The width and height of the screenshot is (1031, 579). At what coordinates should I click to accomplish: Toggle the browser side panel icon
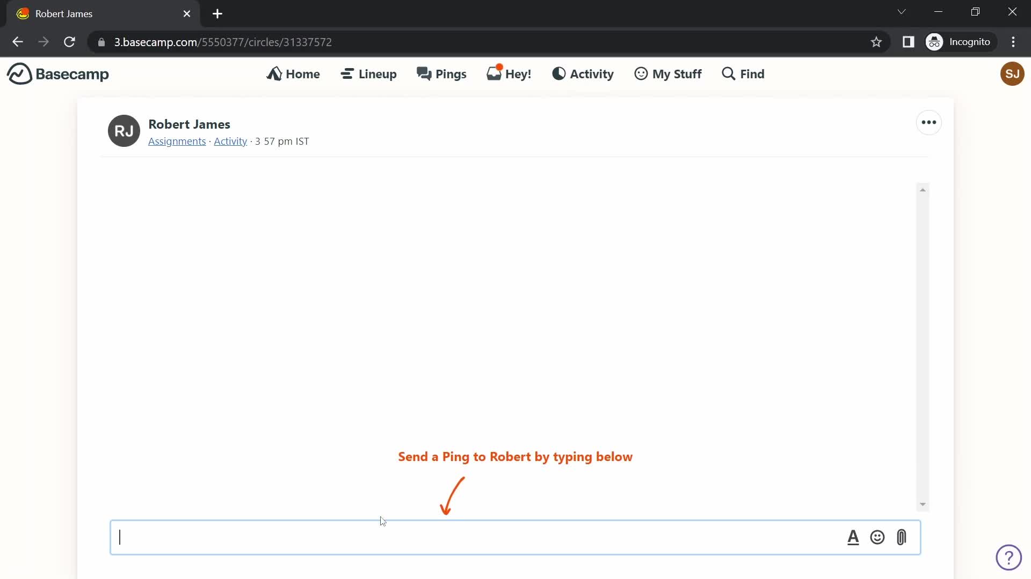pyautogui.click(x=908, y=42)
